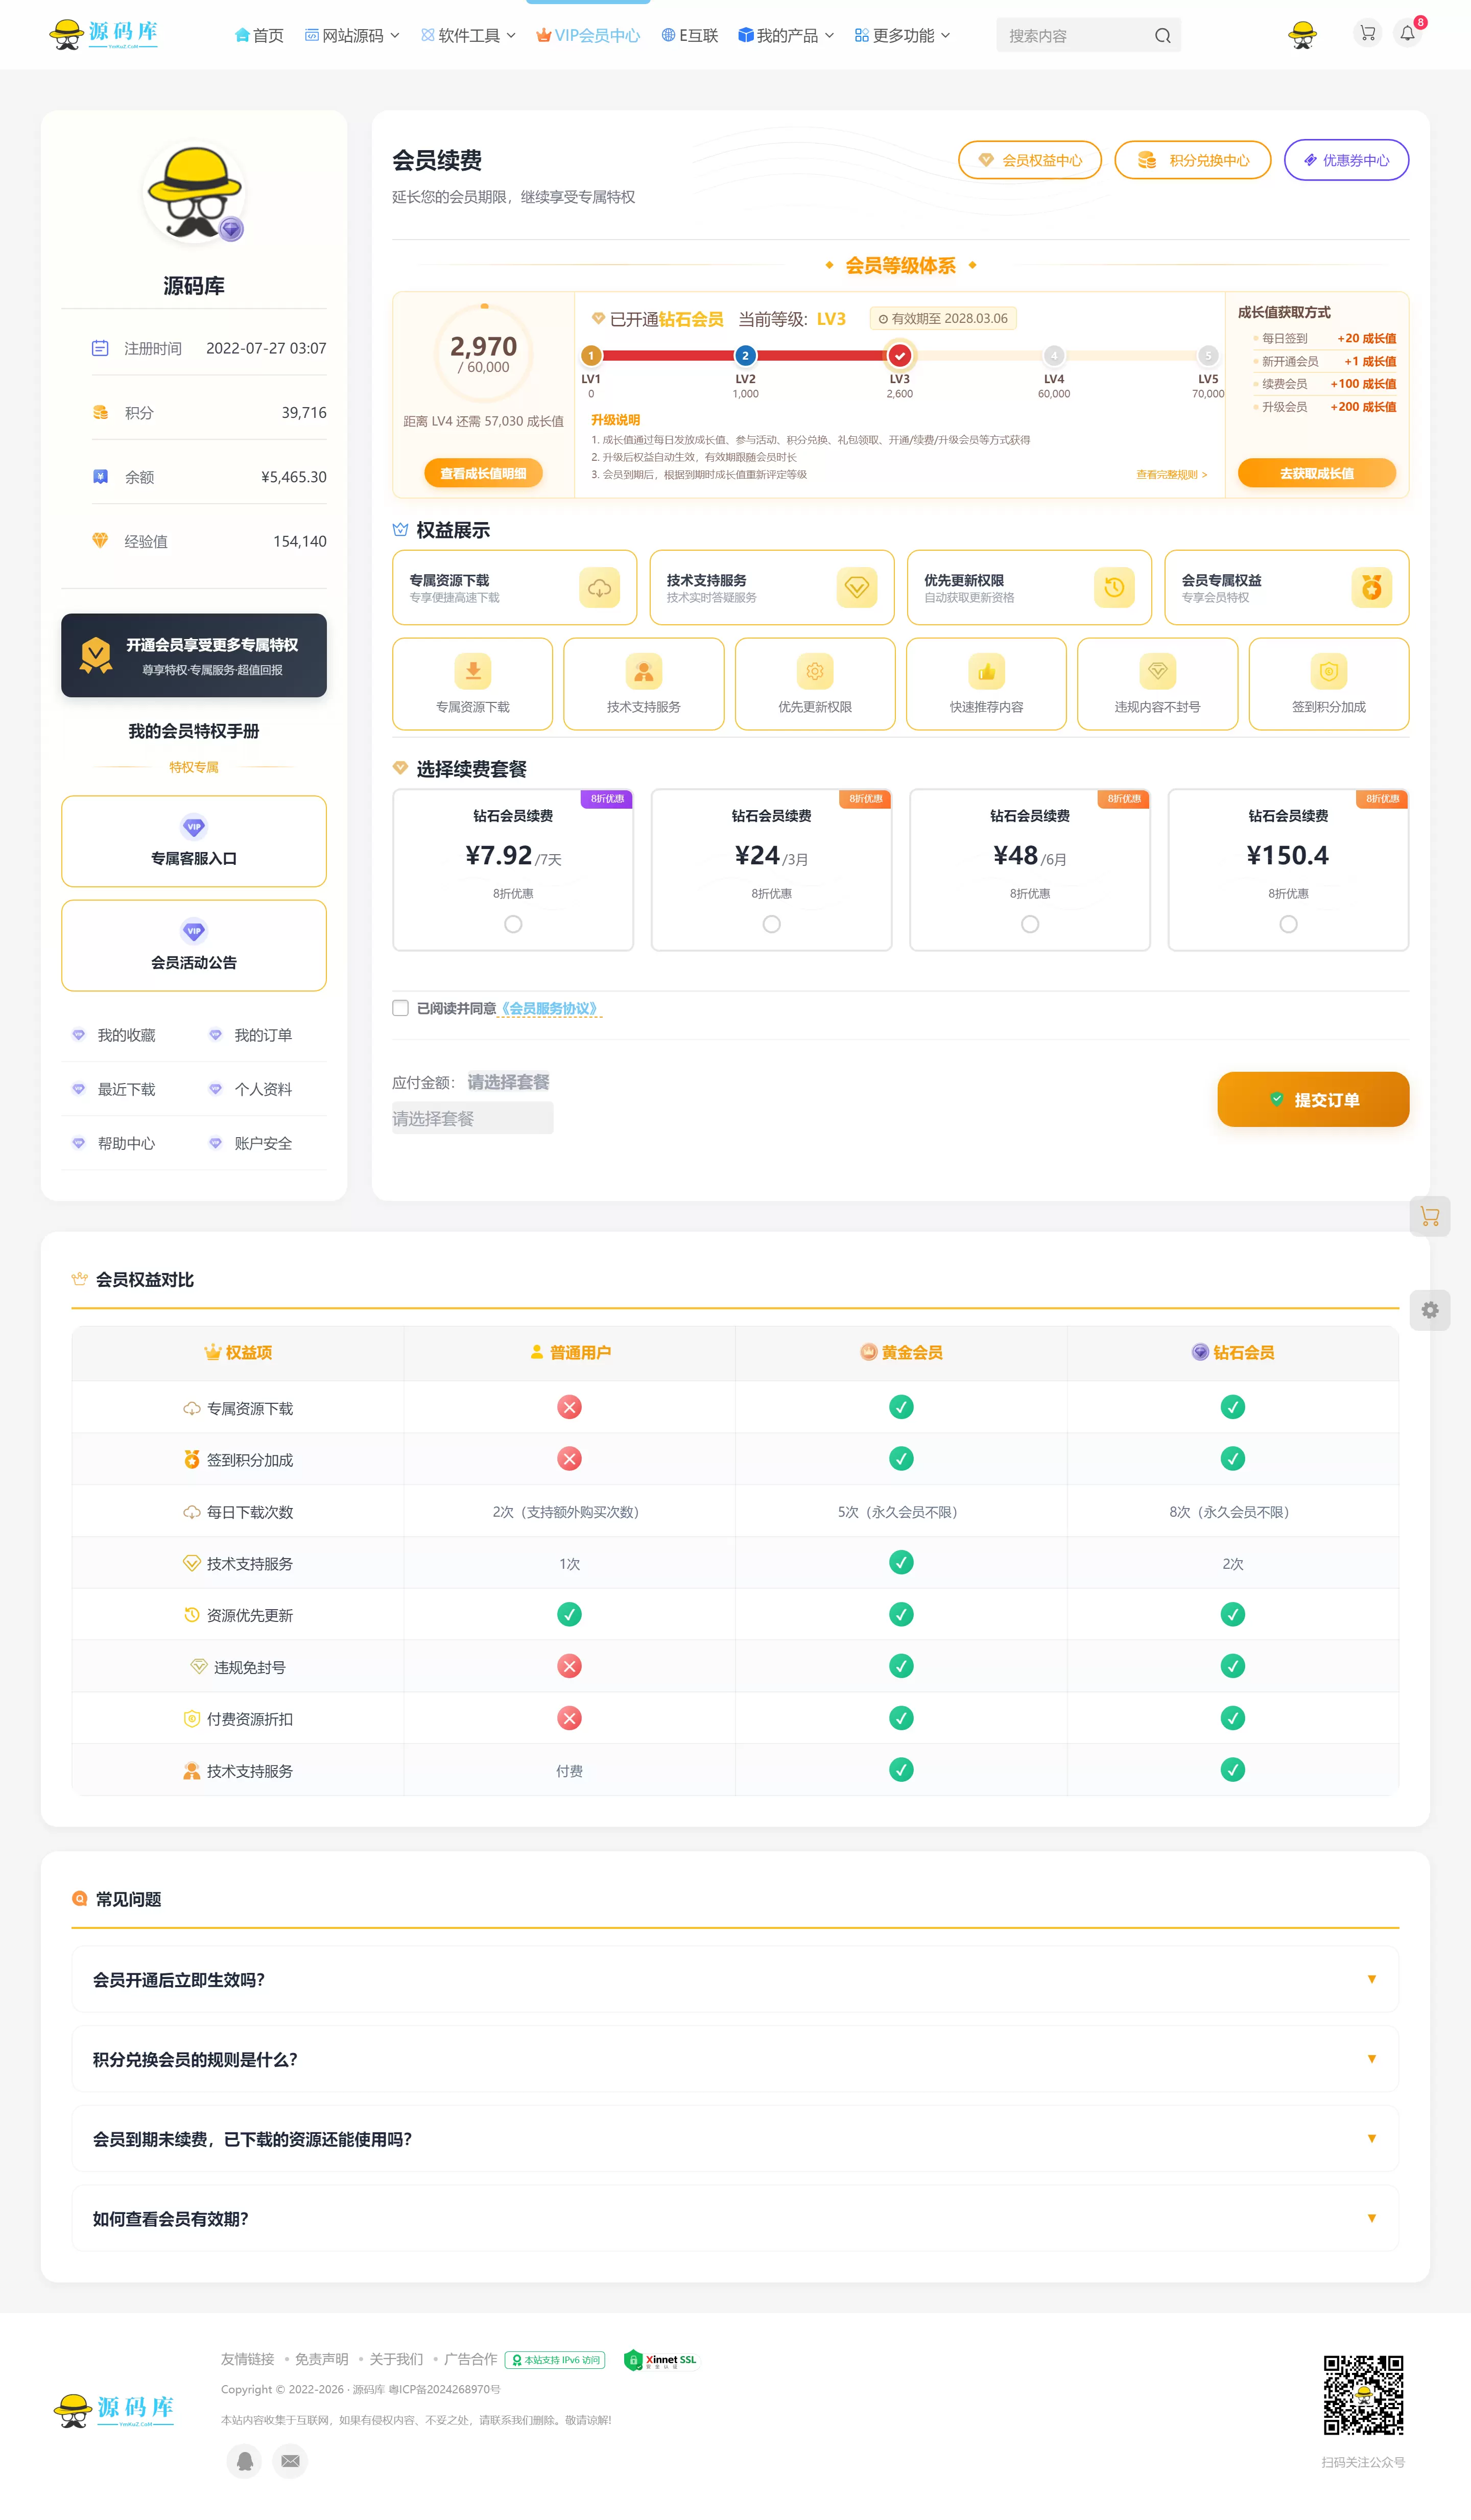
Task: Open the shopping cart icon in header
Action: point(1367,34)
